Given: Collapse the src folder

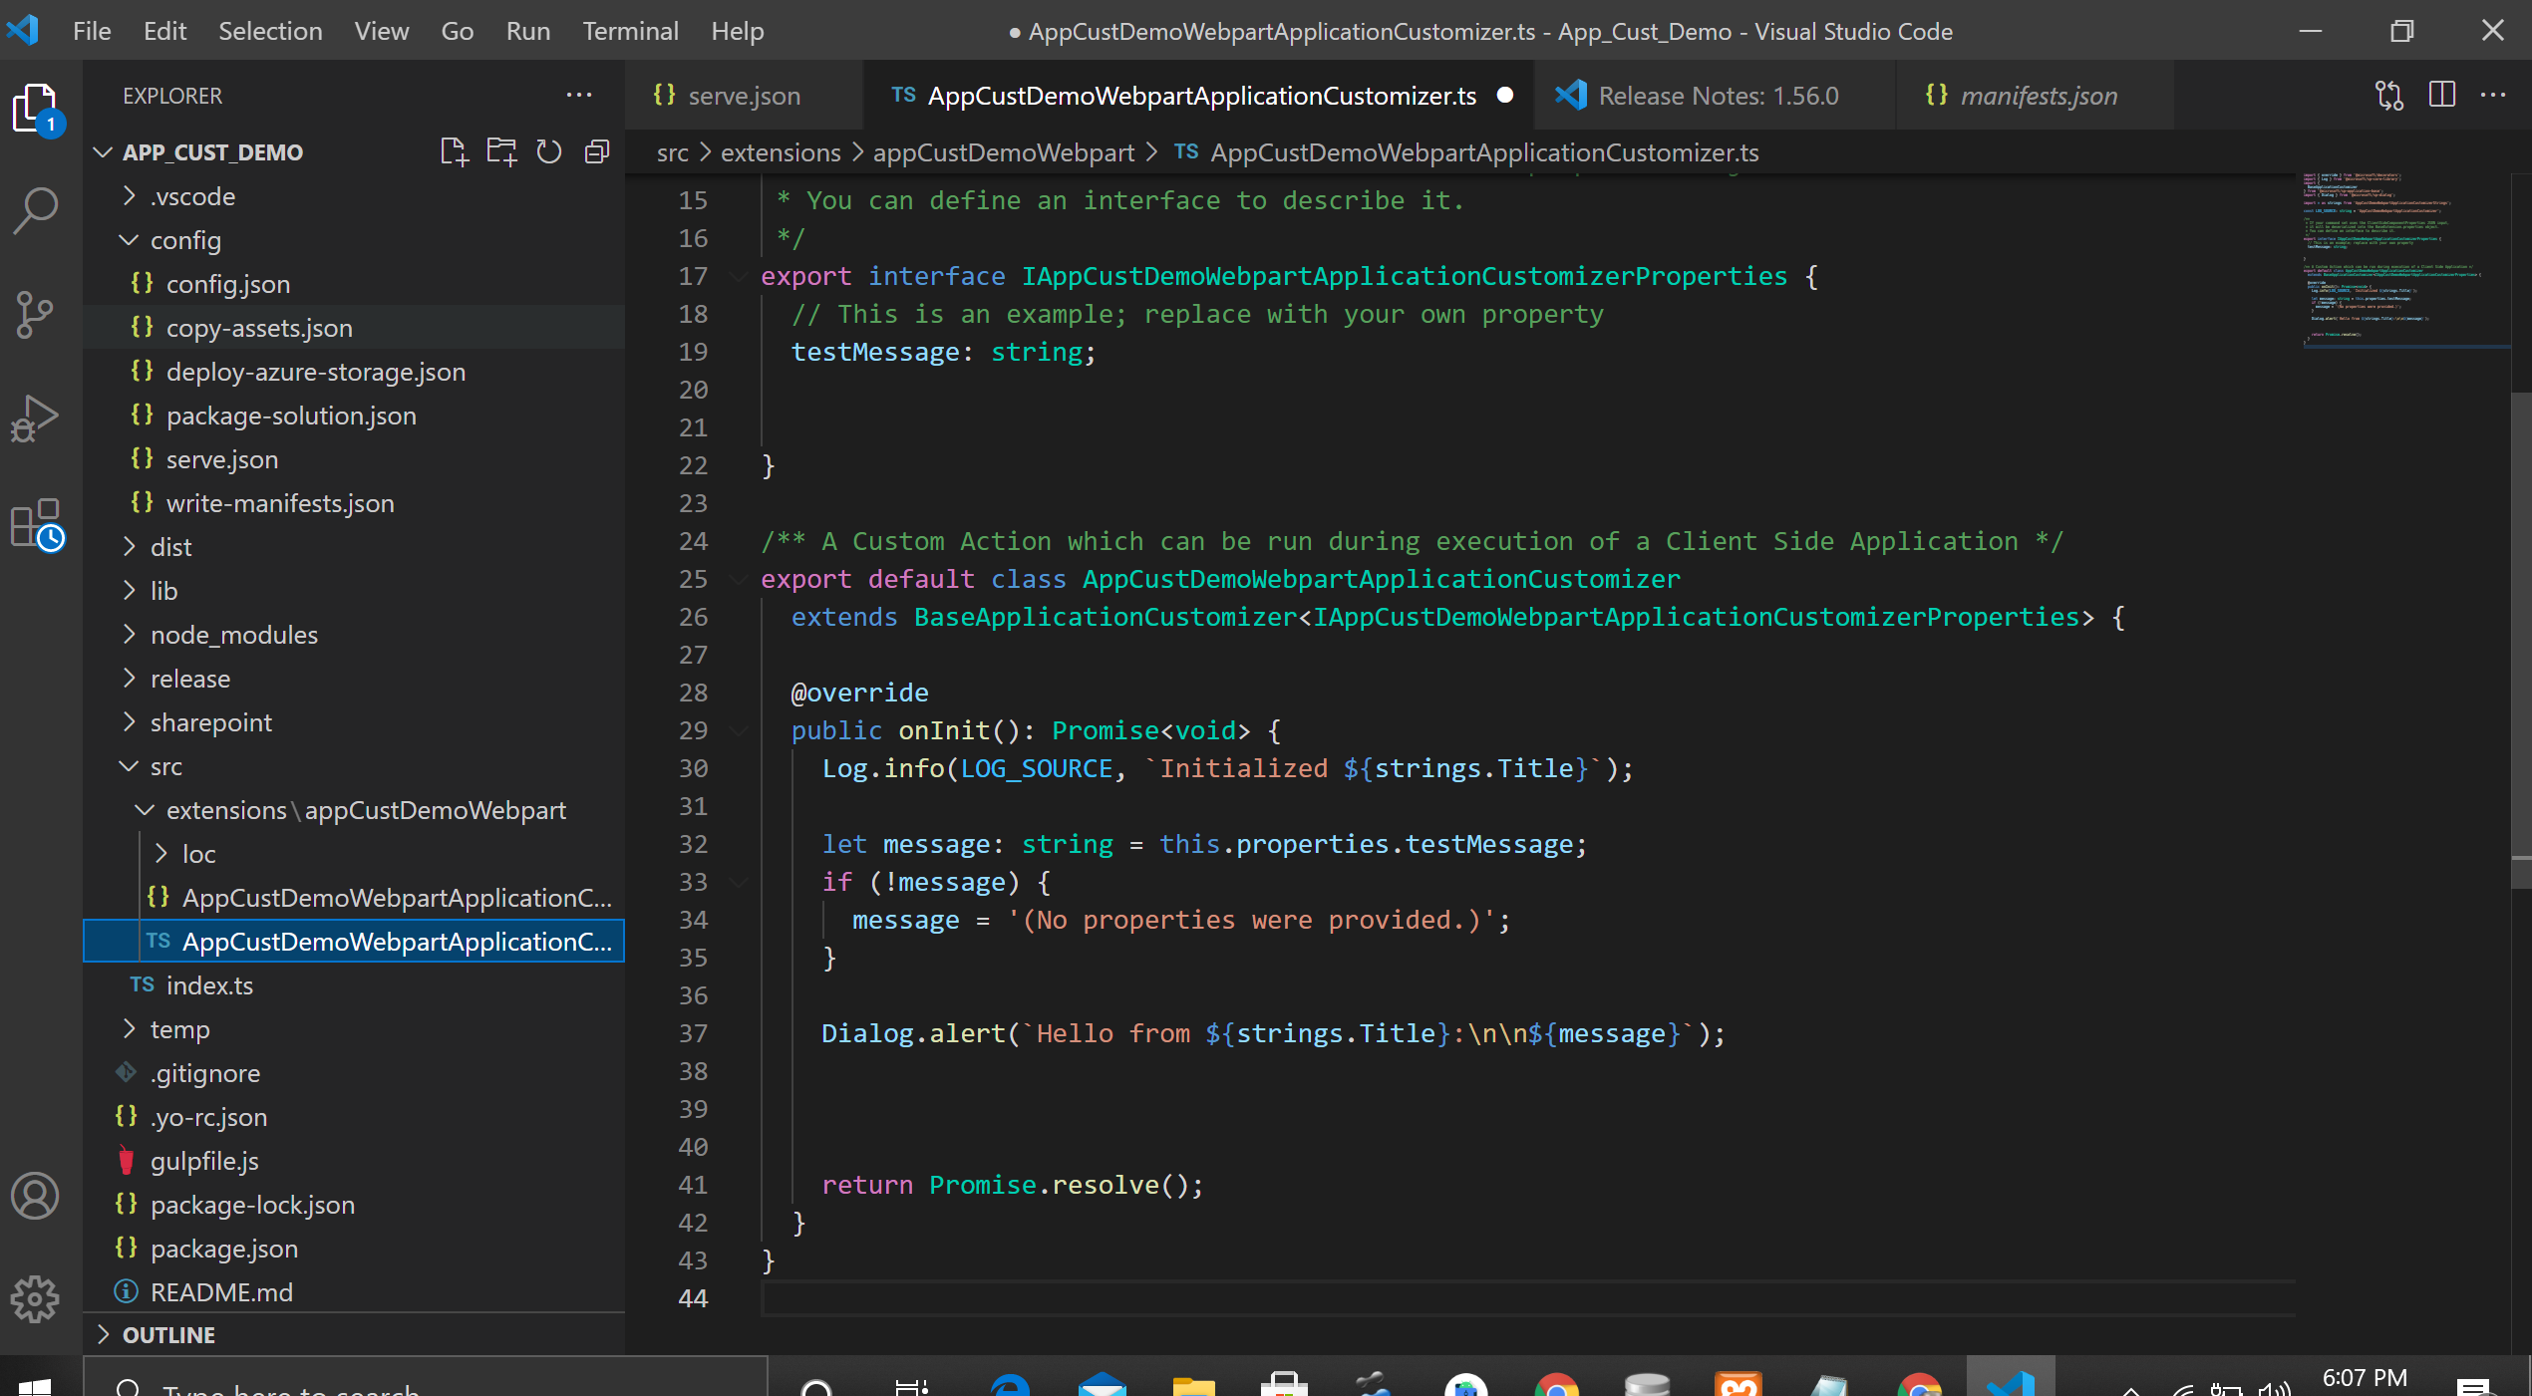Looking at the screenshot, I should tap(129, 766).
